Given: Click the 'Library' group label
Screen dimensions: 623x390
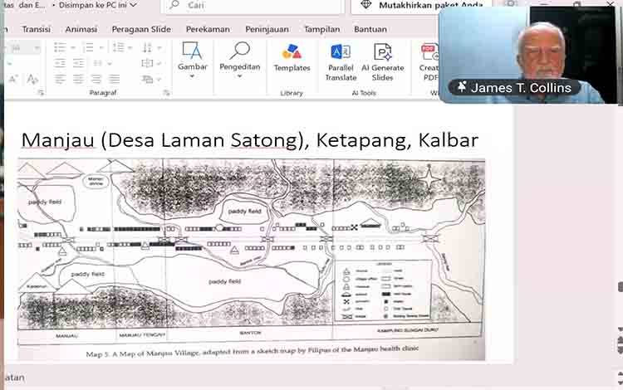Looking at the screenshot, I should click(292, 93).
